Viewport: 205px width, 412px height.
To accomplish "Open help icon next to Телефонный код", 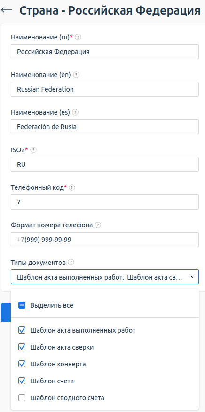I will (x=72, y=187).
